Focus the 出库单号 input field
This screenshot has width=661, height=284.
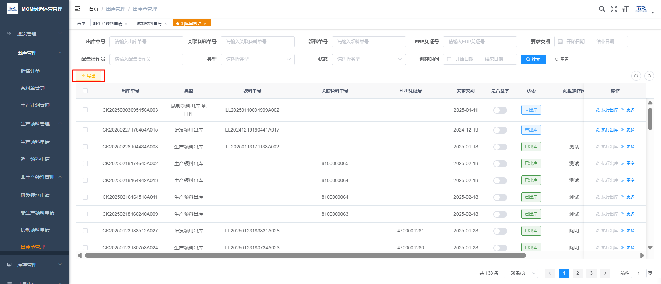tap(146, 42)
